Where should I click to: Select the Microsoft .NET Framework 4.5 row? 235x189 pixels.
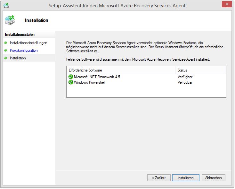point(146,77)
